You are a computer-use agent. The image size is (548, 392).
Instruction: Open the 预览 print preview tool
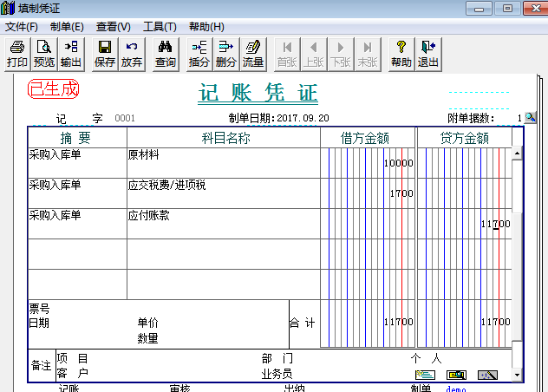pos(44,55)
